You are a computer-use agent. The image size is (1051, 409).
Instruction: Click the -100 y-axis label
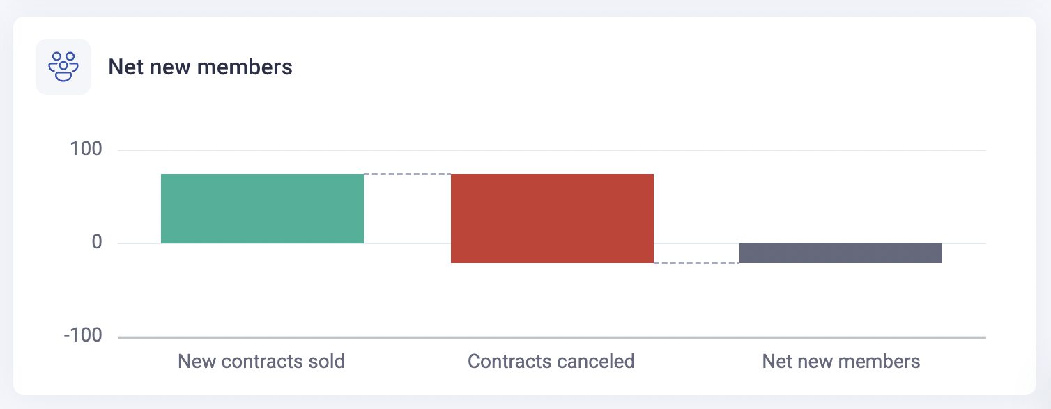[x=82, y=336]
